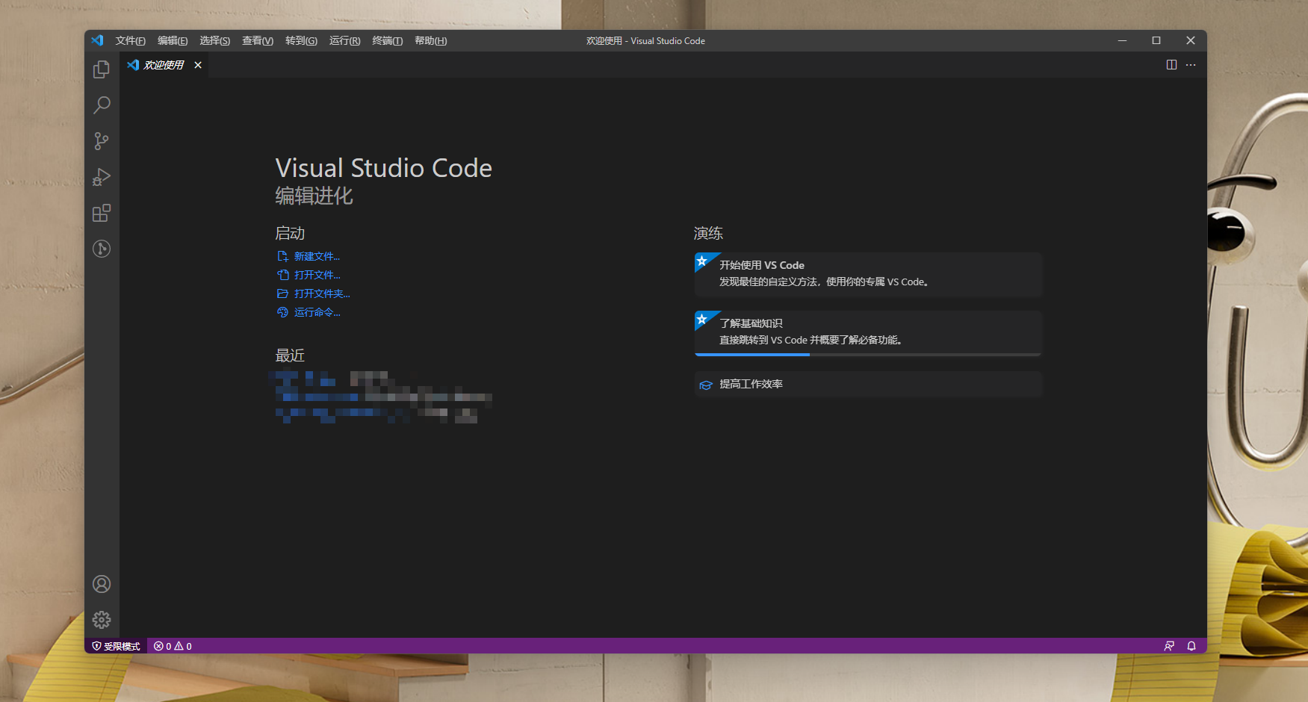Open the Run and Debug view icon
This screenshot has height=702, width=1308.
[x=102, y=177]
